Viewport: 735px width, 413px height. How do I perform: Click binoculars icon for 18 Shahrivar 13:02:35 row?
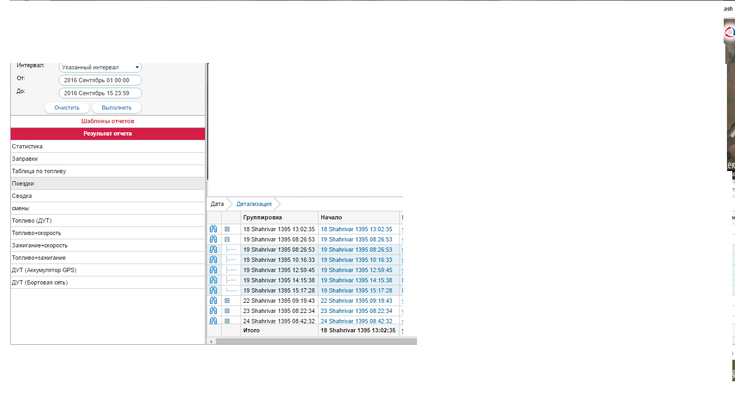click(213, 229)
